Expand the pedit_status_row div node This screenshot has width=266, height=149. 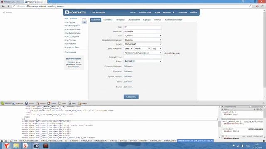(23, 123)
